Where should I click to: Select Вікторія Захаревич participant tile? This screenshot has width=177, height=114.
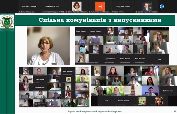[30, 7]
